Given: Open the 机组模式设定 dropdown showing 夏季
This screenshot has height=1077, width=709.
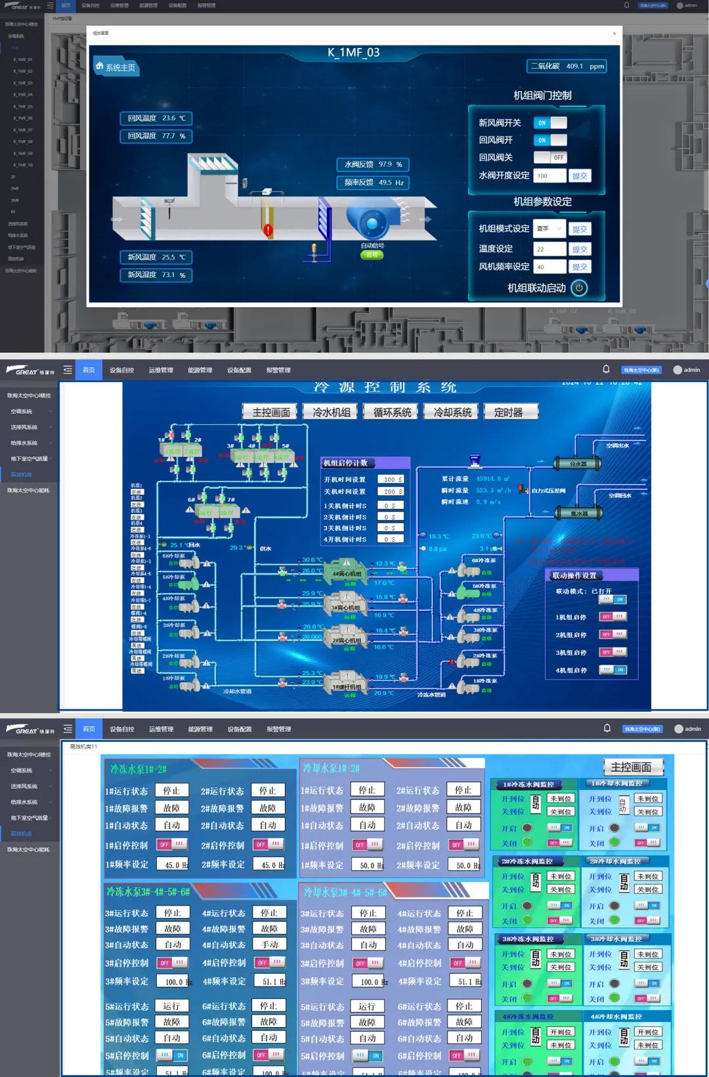Looking at the screenshot, I should pos(549,229).
